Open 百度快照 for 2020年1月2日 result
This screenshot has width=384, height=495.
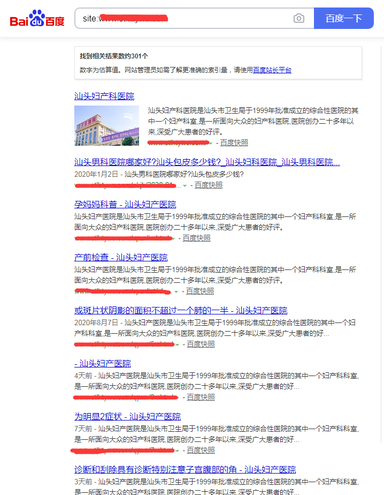(209, 185)
